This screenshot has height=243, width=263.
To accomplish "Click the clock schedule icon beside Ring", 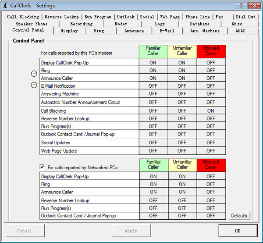I will coord(34,74).
